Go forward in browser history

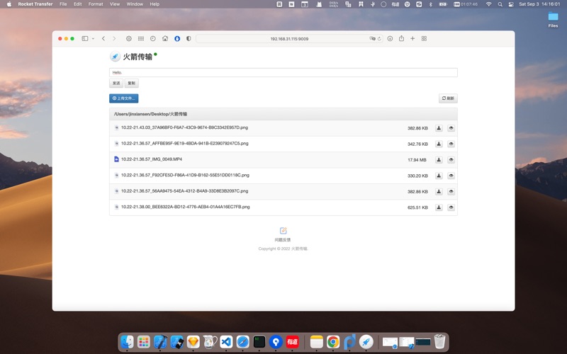(x=114, y=39)
